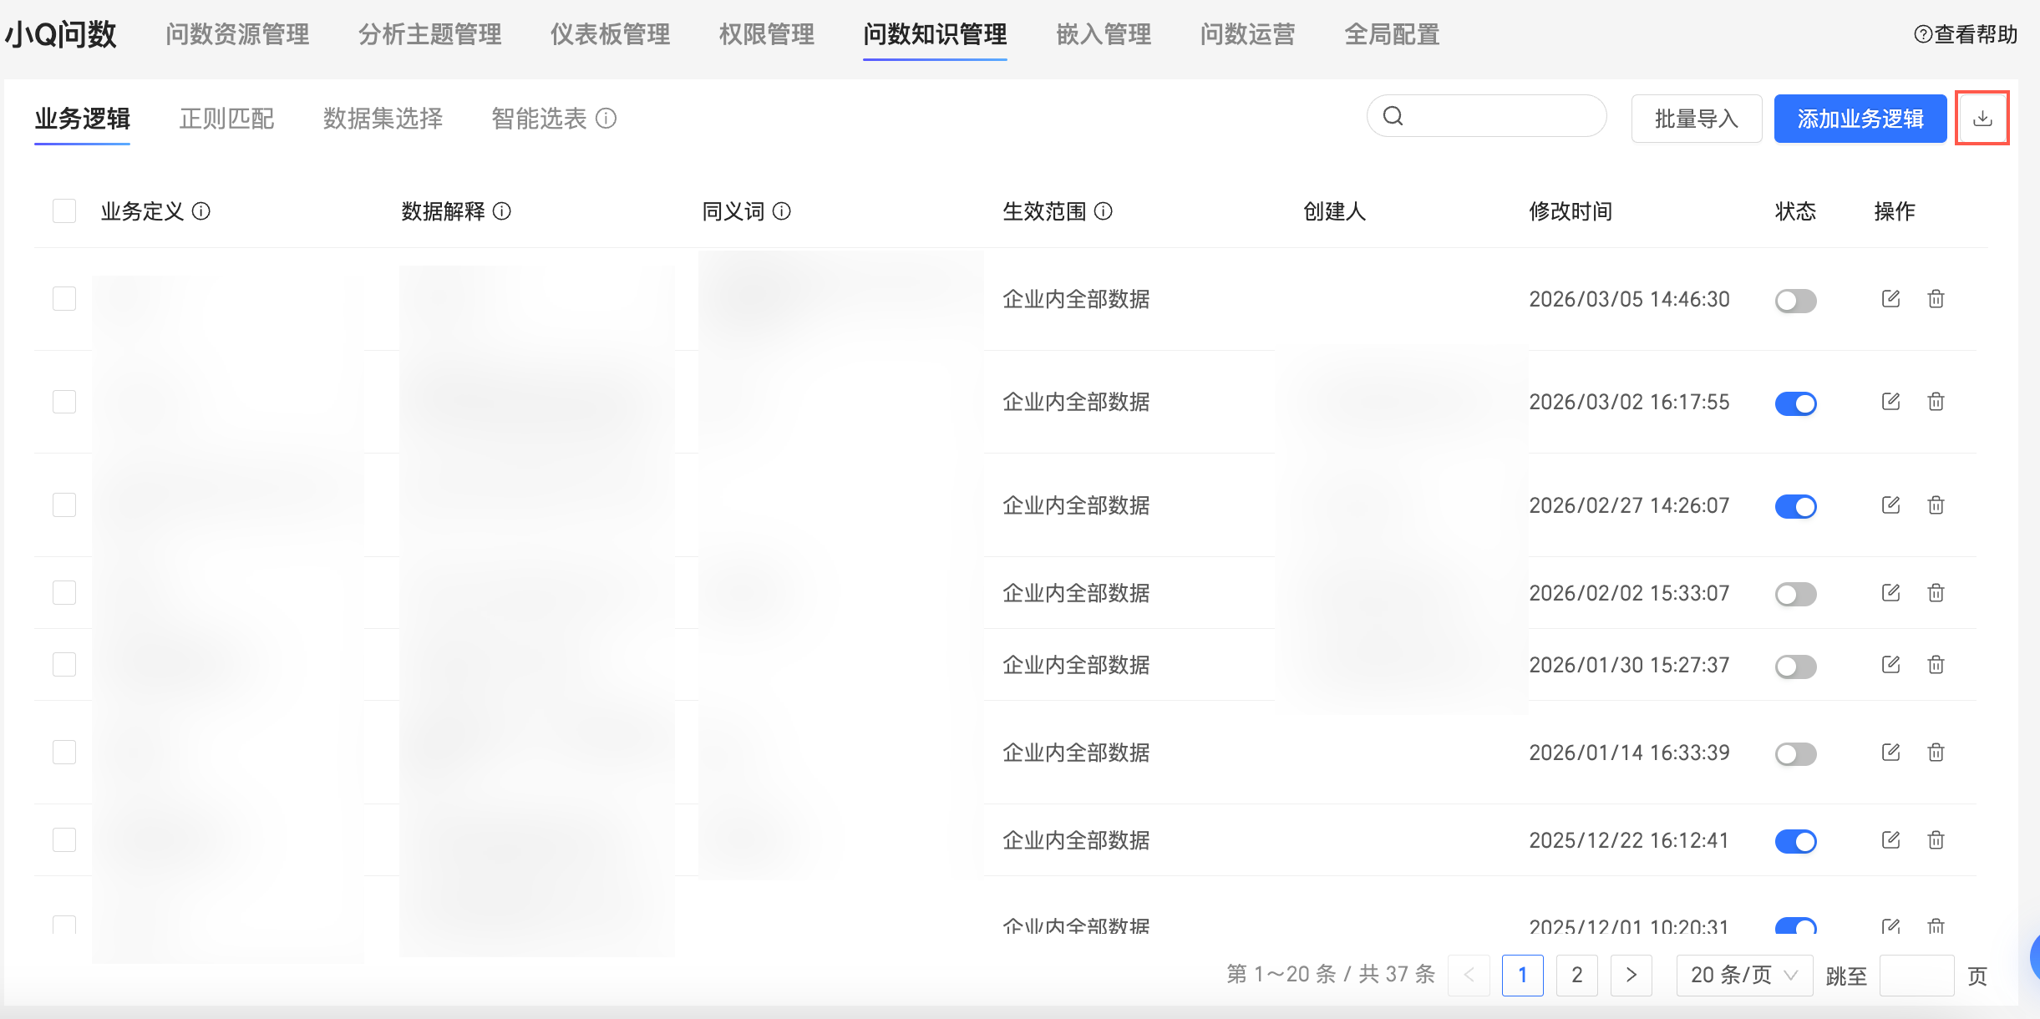Click the info icon beside 业务定义
Image resolution: width=2040 pixels, height=1019 pixels.
(x=201, y=211)
